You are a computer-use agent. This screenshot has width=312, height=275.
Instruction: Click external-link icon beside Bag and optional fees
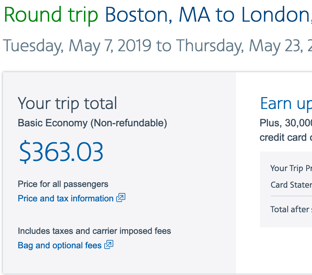[109, 245]
